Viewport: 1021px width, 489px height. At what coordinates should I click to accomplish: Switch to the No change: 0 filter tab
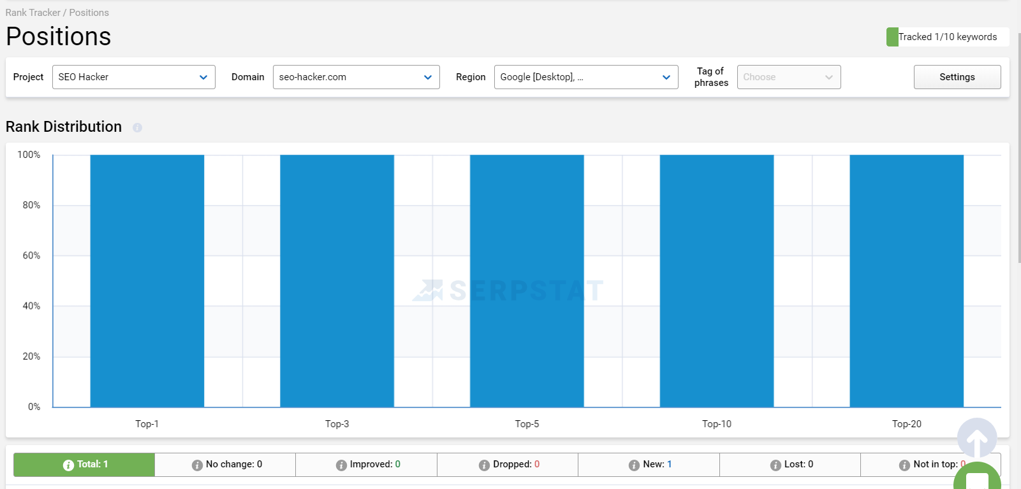click(225, 465)
